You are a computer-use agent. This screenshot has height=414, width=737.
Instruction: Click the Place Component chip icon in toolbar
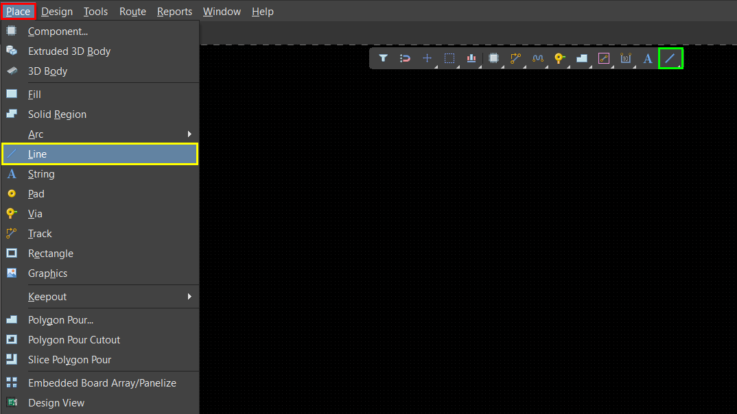click(x=493, y=58)
